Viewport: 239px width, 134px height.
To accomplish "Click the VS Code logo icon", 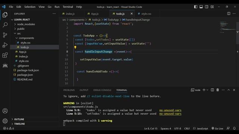I will (x=4, y=7).
